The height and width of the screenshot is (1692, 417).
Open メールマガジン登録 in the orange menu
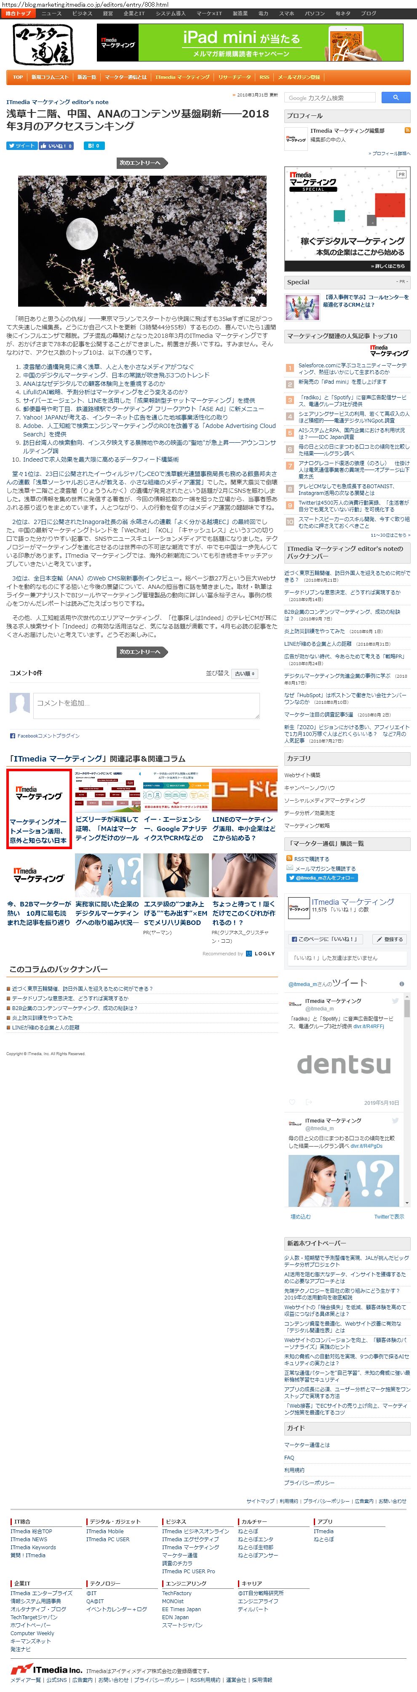[299, 77]
